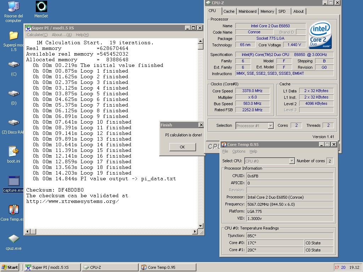Click the Super PI vertical scrollbar down arrow
363x272 pixels.
coord(201,226)
